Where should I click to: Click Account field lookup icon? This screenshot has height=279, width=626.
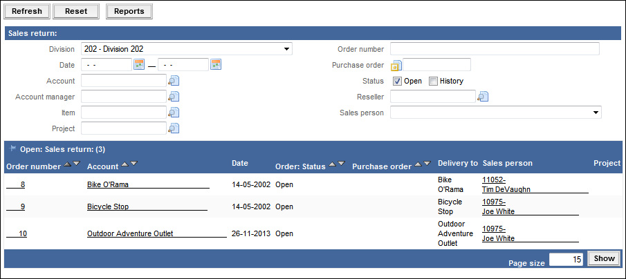[174, 81]
